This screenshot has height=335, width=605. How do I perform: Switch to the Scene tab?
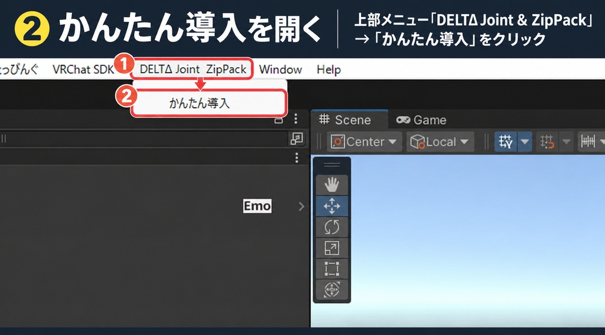tap(349, 120)
